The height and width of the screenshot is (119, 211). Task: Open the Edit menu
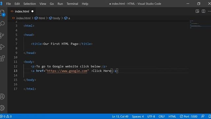point(17,4)
